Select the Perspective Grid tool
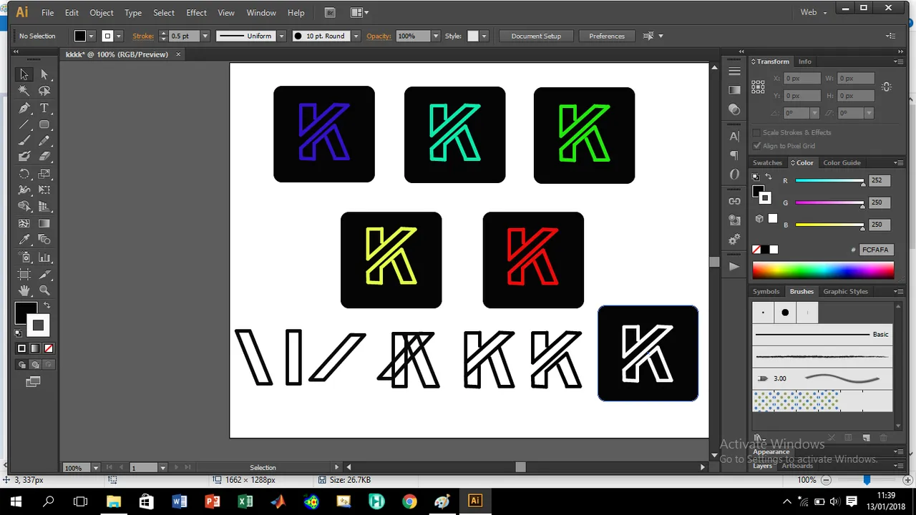Screen dimensions: 916x515 point(44,207)
